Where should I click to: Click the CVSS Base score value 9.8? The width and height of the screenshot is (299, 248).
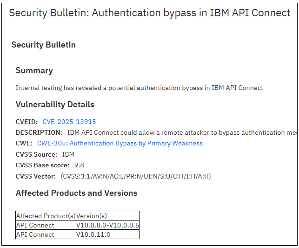coord(79,165)
